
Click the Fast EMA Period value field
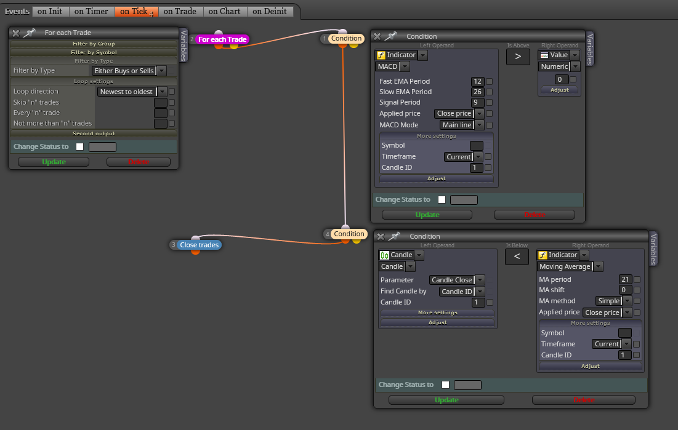click(477, 82)
